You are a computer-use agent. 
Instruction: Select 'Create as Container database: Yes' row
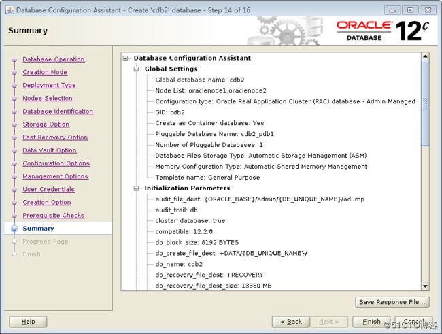tap(209, 123)
